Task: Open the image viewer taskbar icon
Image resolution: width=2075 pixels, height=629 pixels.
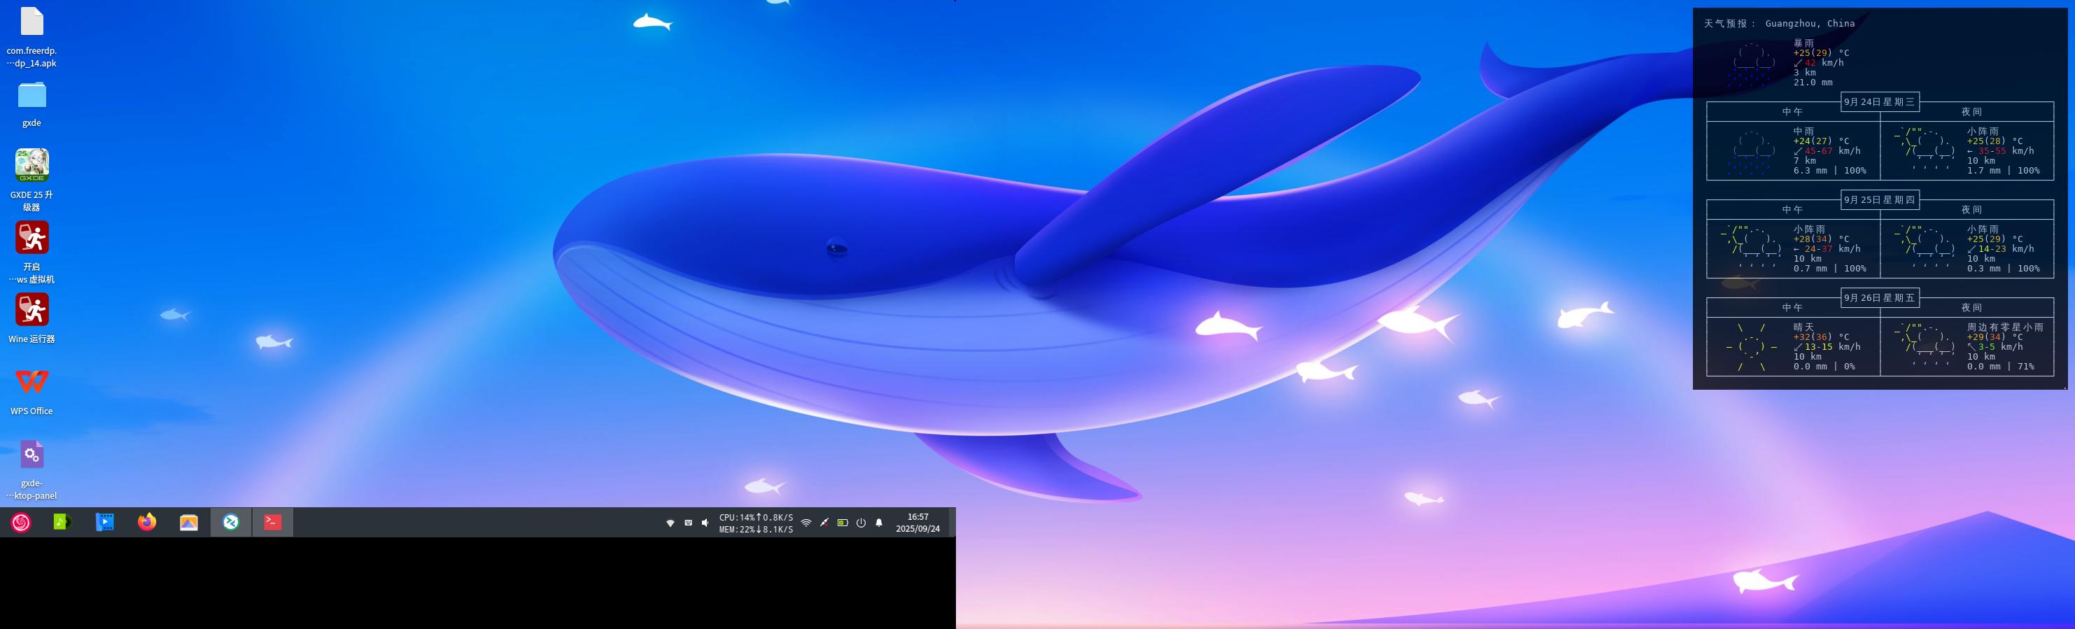Action: click(x=188, y=523)
